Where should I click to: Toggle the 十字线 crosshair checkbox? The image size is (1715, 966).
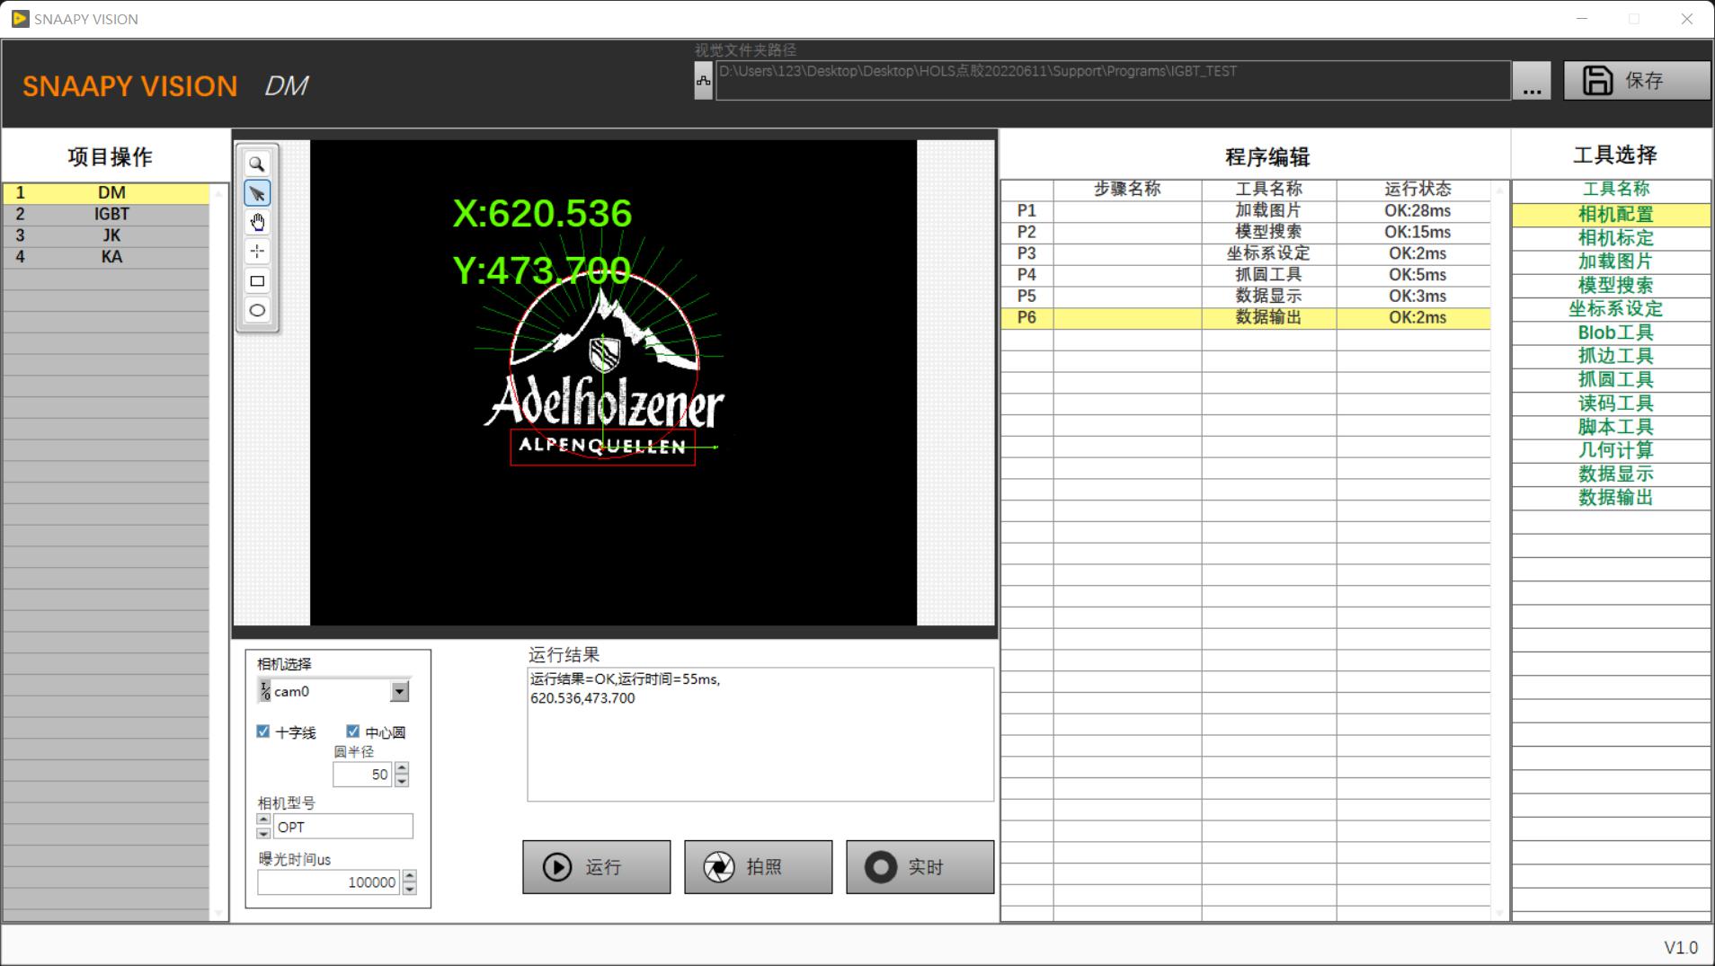[x=263, y=731]
